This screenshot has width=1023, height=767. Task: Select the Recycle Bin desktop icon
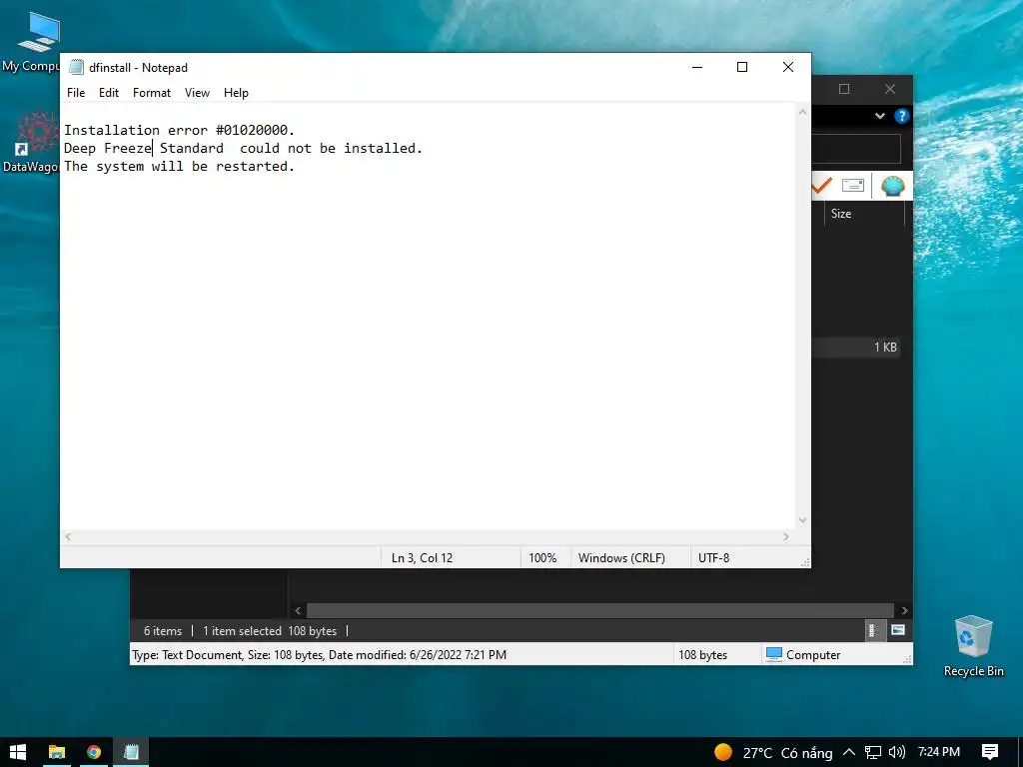[x=973, y=646]
